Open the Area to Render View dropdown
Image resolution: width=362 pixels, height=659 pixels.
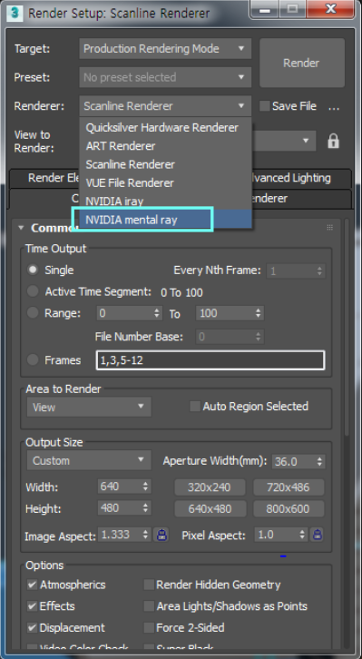pyautogui.click(x=89, y=407)
